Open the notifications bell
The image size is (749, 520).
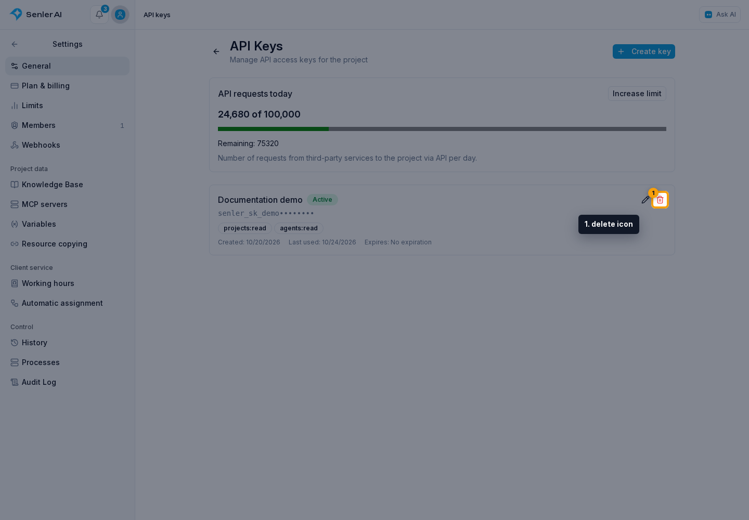99,15
